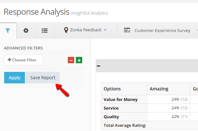Select the Quality row label
The height and width of the screenshot is (131, 198).
pos(111,117)
